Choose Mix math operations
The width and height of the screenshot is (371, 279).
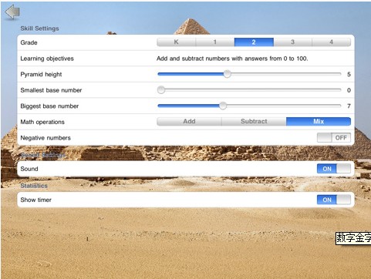pyautogui.click(x=319, y=122)
